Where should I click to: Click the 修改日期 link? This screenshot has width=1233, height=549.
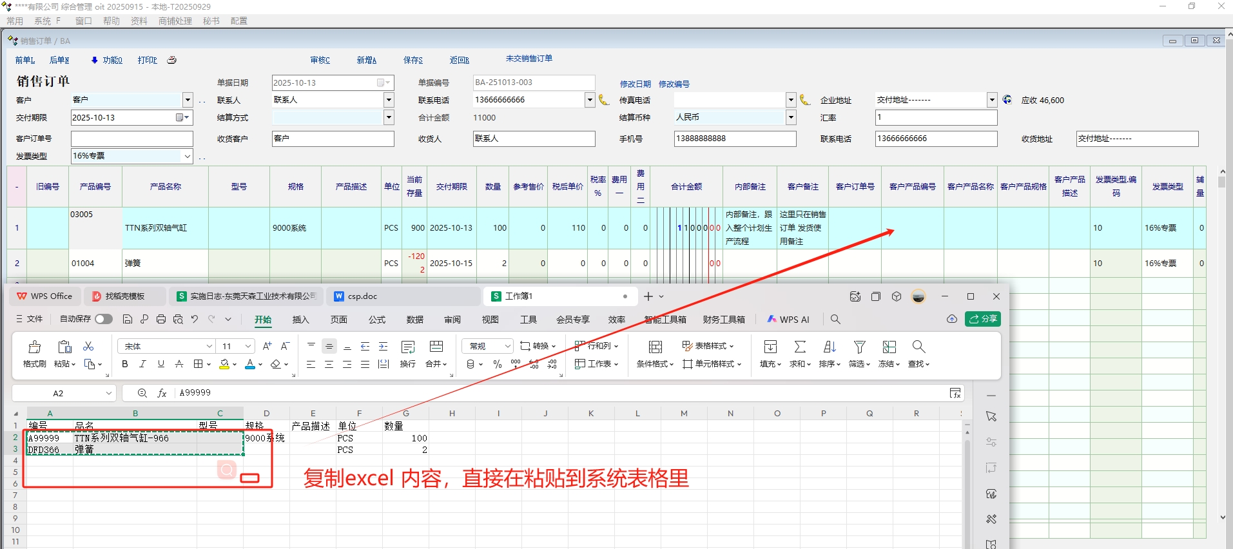point(635,84)
